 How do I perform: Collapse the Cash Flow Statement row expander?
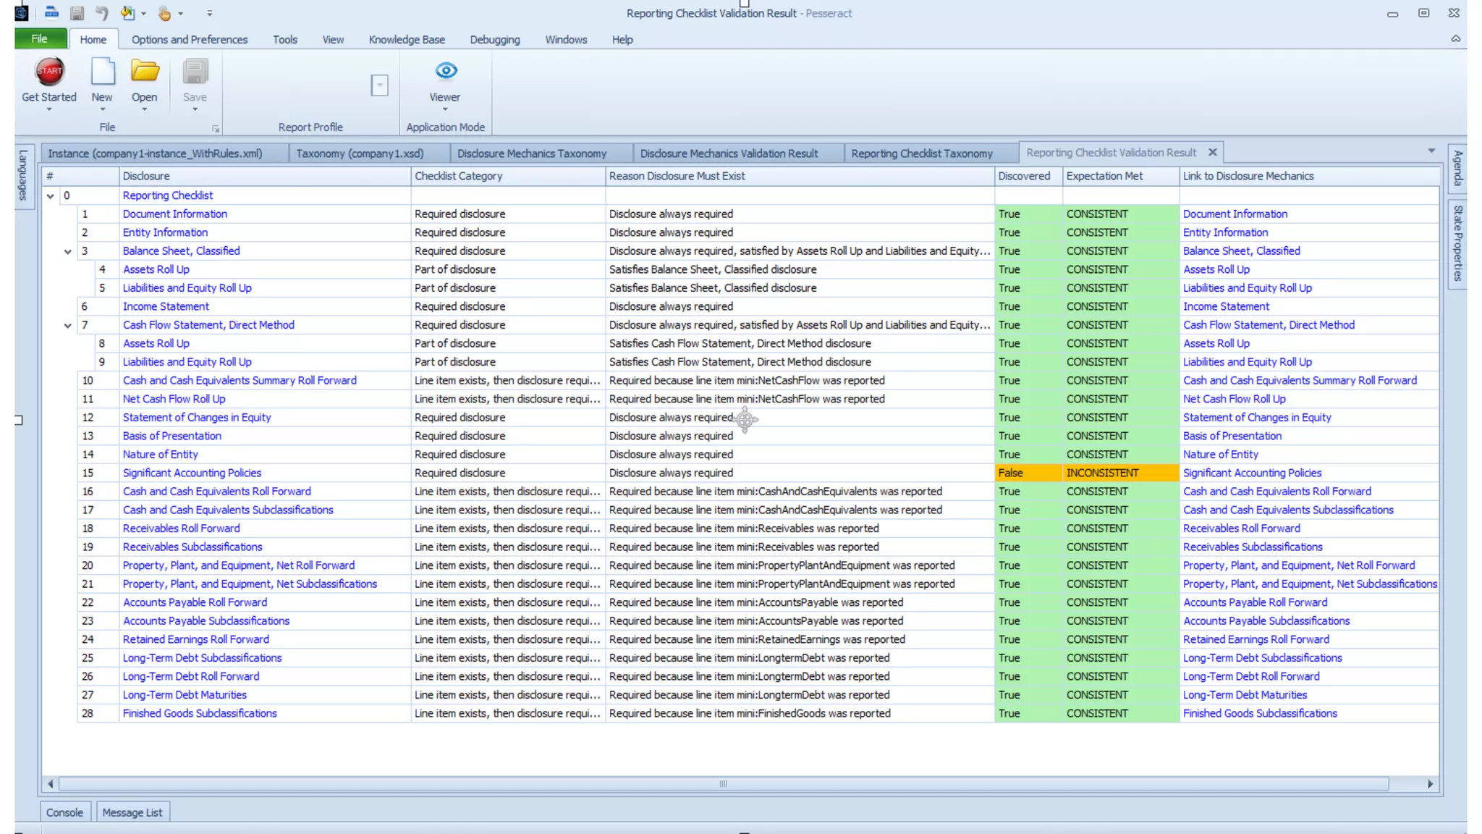(68, 326)
